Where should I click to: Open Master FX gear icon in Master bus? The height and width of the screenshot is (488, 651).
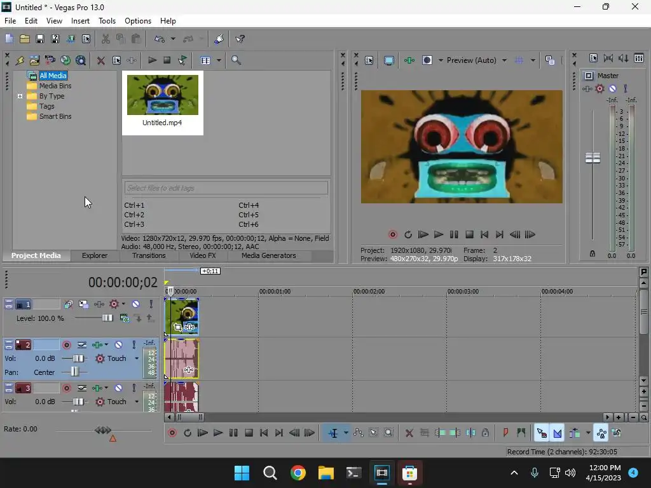point(600,88)
